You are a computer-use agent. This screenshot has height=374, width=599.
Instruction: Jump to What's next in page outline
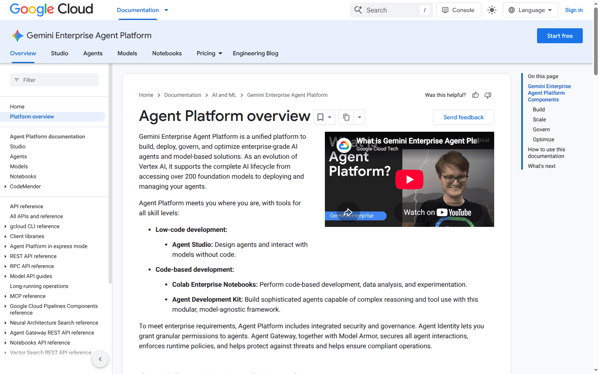coord(542,166)
